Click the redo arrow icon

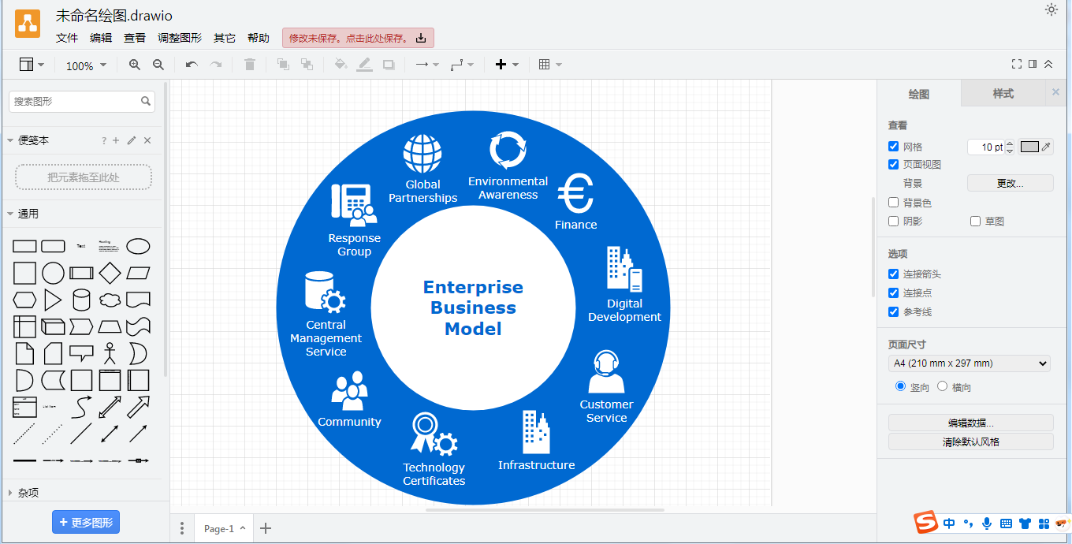[215, 65]
